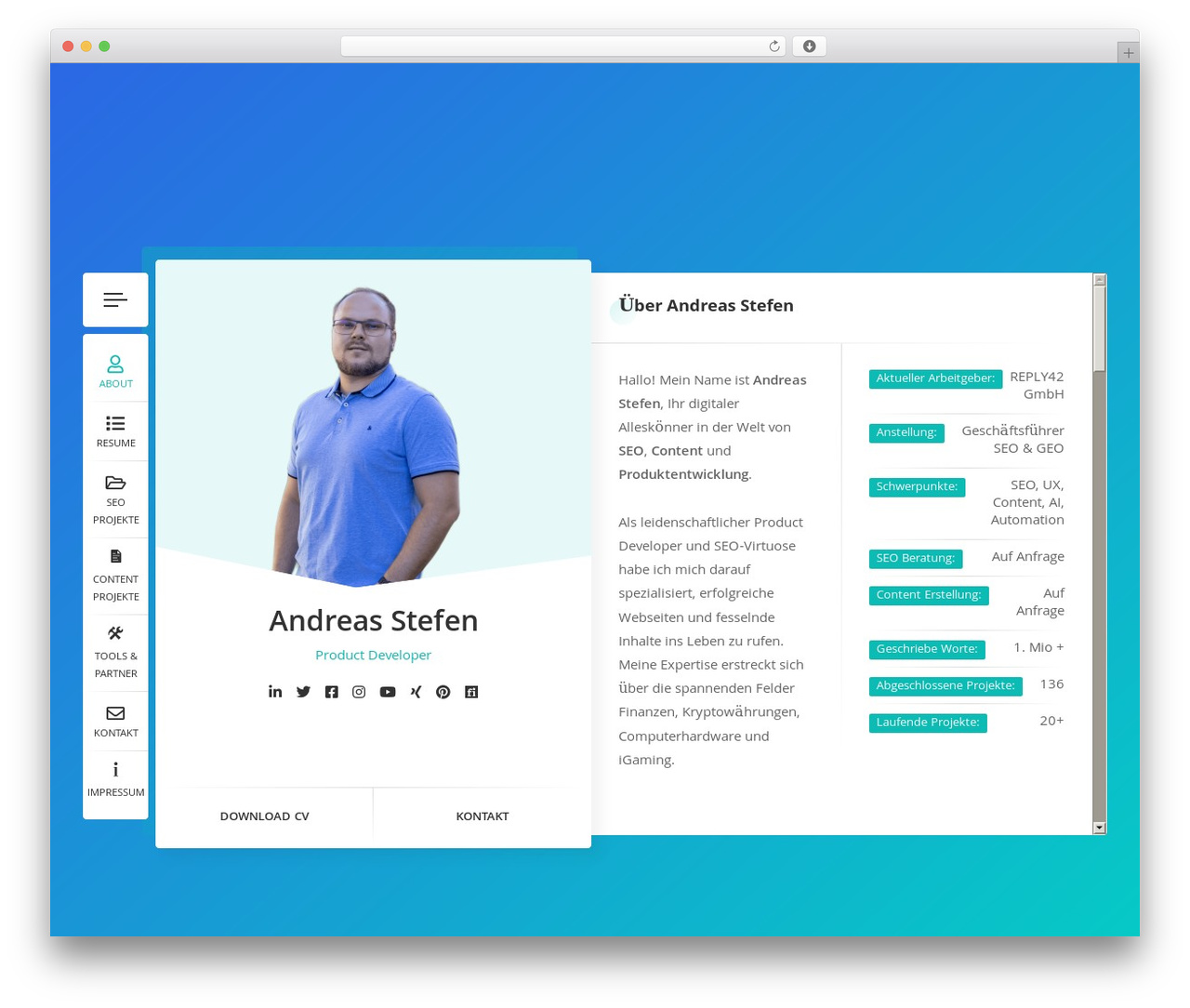The image size is (1190, 1008).
Task: Open a new browser tab with plus
Action: click(1128, 53)
